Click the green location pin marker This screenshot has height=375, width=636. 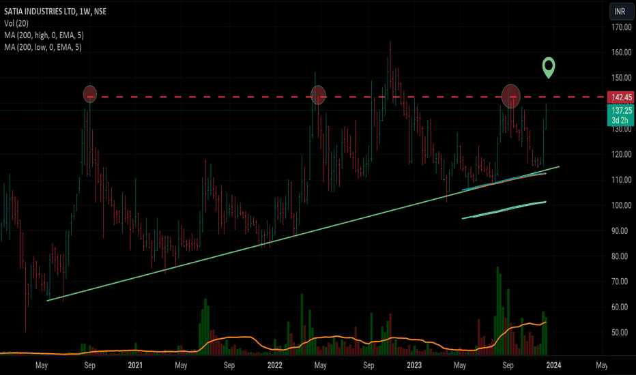(x=549, y=67)
